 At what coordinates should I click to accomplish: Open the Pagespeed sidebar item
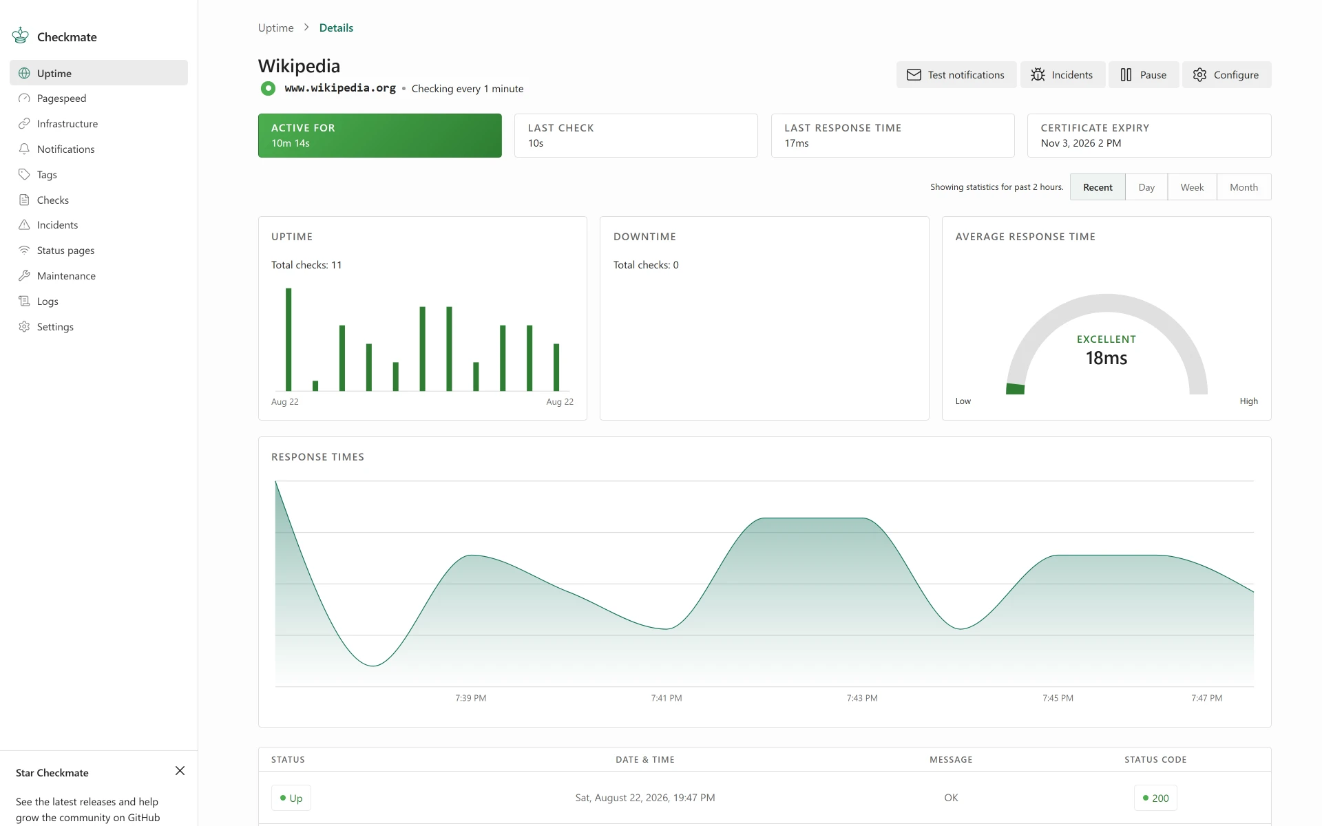(98, 98)
